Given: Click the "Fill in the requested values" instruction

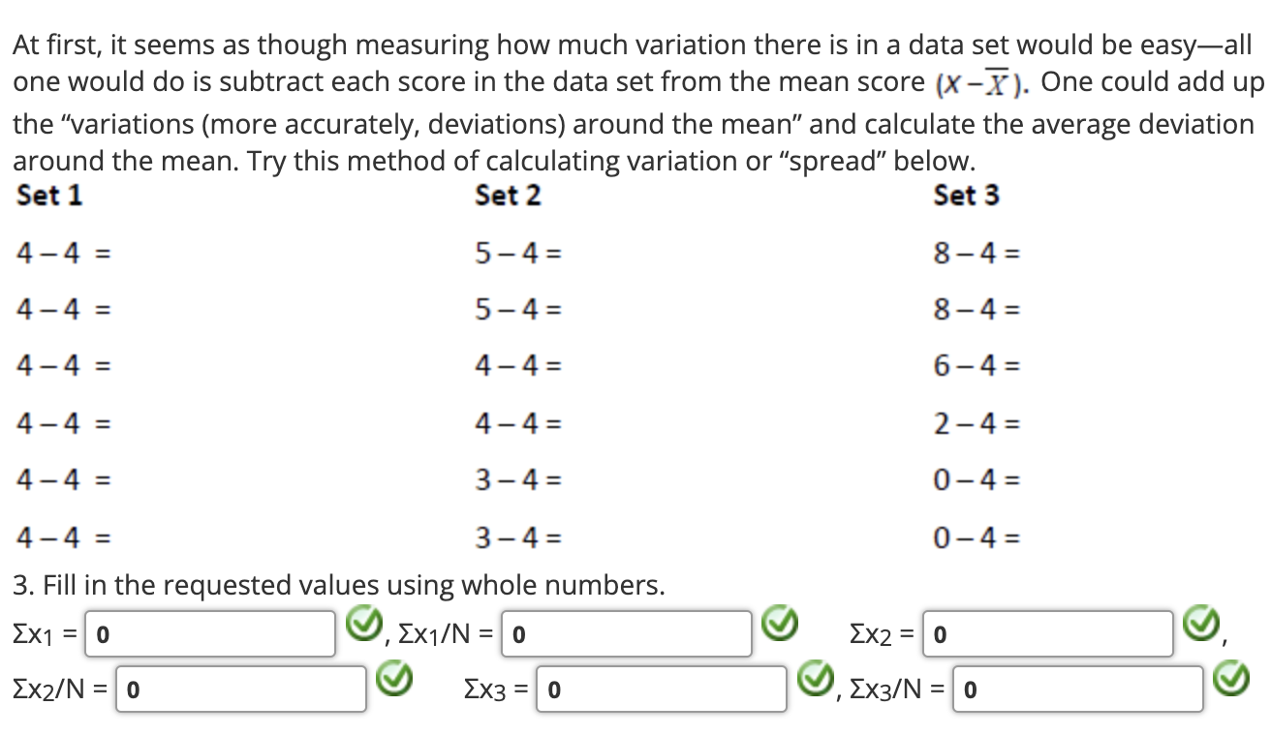Looking at the screenshot, I should 339,585.
